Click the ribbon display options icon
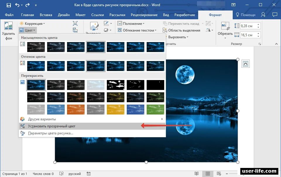The image size is (281, 177). click(233, 5)
